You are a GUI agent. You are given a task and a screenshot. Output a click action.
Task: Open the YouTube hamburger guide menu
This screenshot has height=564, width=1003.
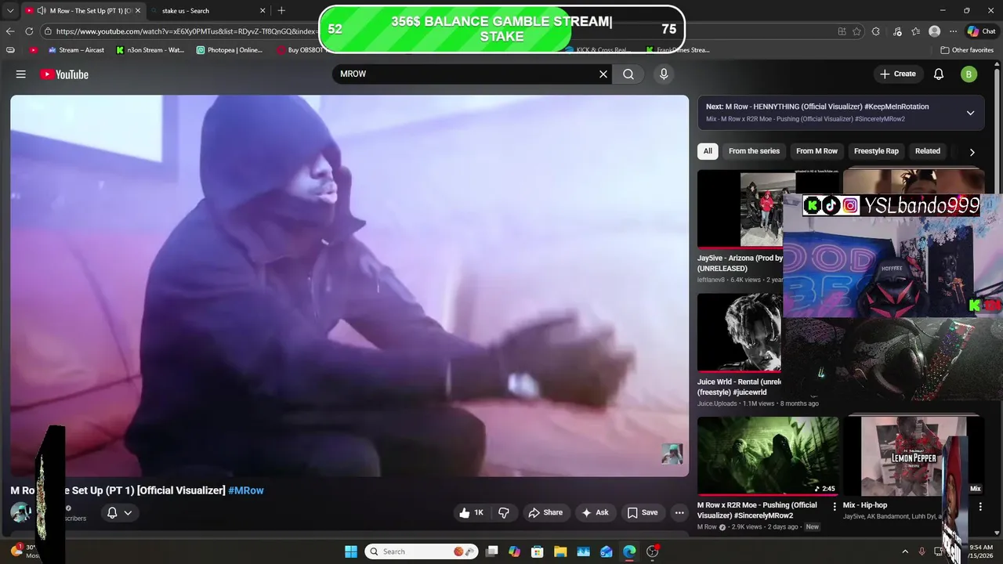pyautogui.click(x=21, y=74)
